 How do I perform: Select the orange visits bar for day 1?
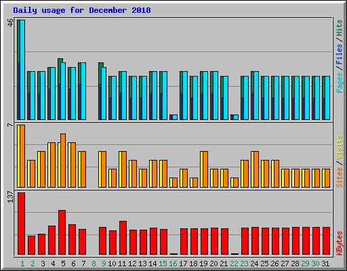[22, 156]
